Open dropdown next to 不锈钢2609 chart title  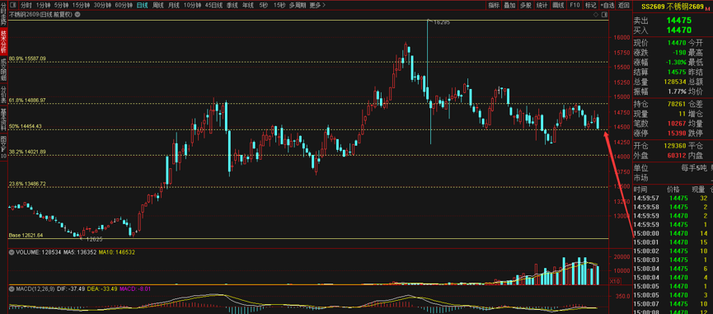click(x=77, y=15)
